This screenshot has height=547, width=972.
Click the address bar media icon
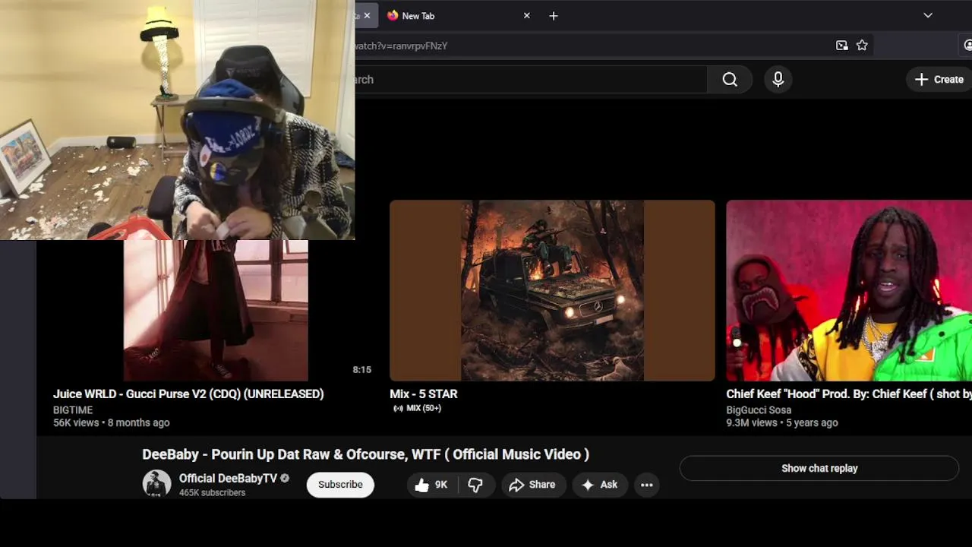[x=841, y=46]
